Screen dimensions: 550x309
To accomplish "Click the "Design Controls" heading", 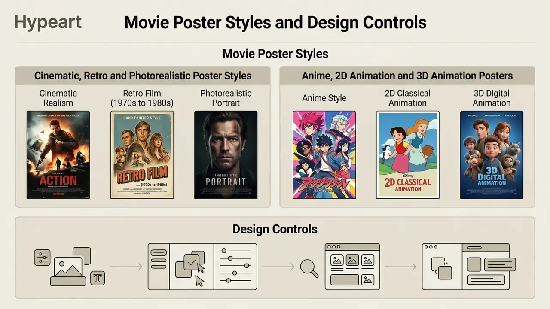I will point(275,229).
